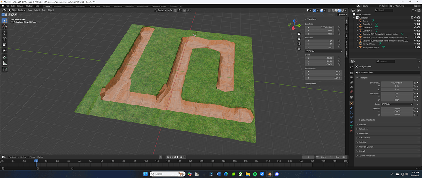This screenshot has width=422, height=178.
Task: Switch to the Sculpting workspace tab
Action: coord(69,6)
